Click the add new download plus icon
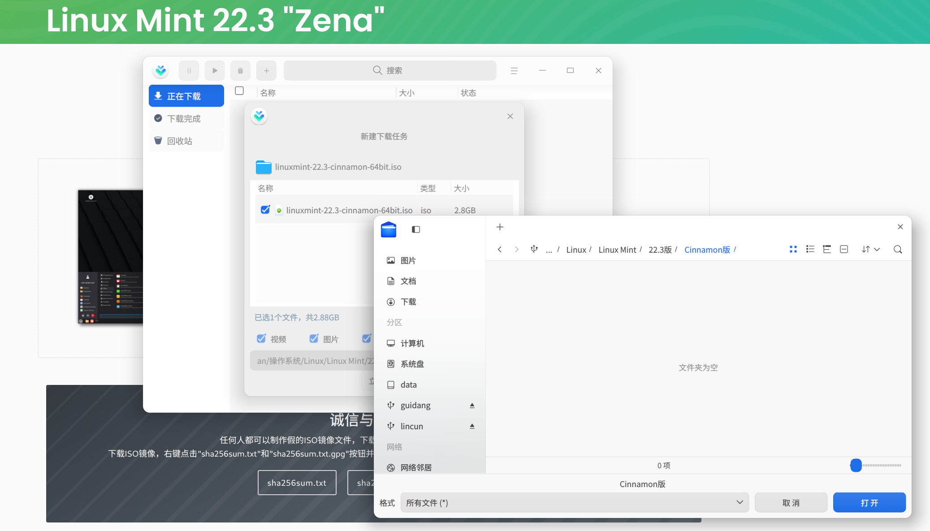The width and height of the screenshot is (930, 531). tap(266, 71)
